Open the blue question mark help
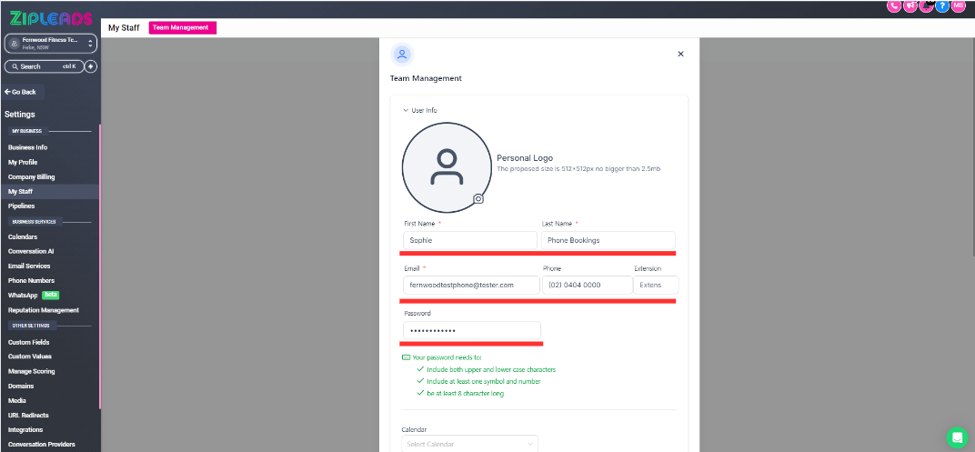Image resolution: width=975 pixels, height=452 pixels. [942, 5]
